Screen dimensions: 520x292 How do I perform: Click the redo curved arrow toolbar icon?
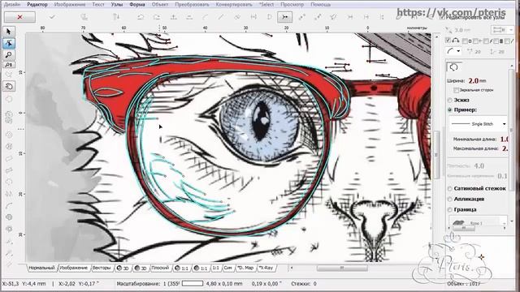click(x=157, y=17)
